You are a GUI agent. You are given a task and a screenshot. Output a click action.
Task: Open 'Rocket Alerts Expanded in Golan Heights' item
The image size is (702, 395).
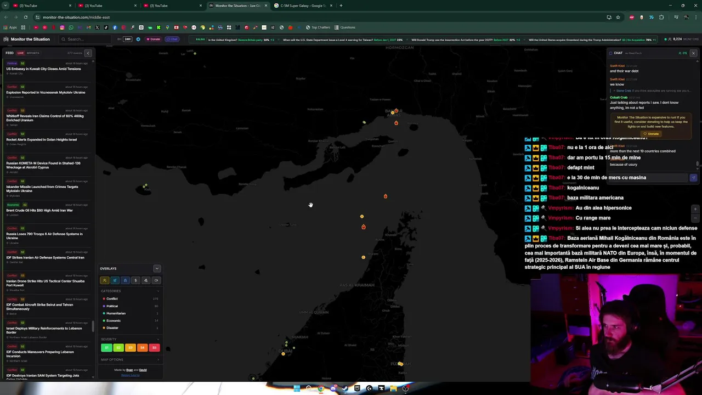point(46,139)
